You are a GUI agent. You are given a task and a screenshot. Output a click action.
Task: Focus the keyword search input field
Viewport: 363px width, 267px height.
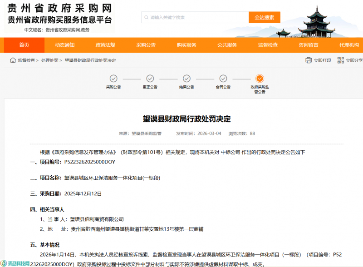click(195, 17)
